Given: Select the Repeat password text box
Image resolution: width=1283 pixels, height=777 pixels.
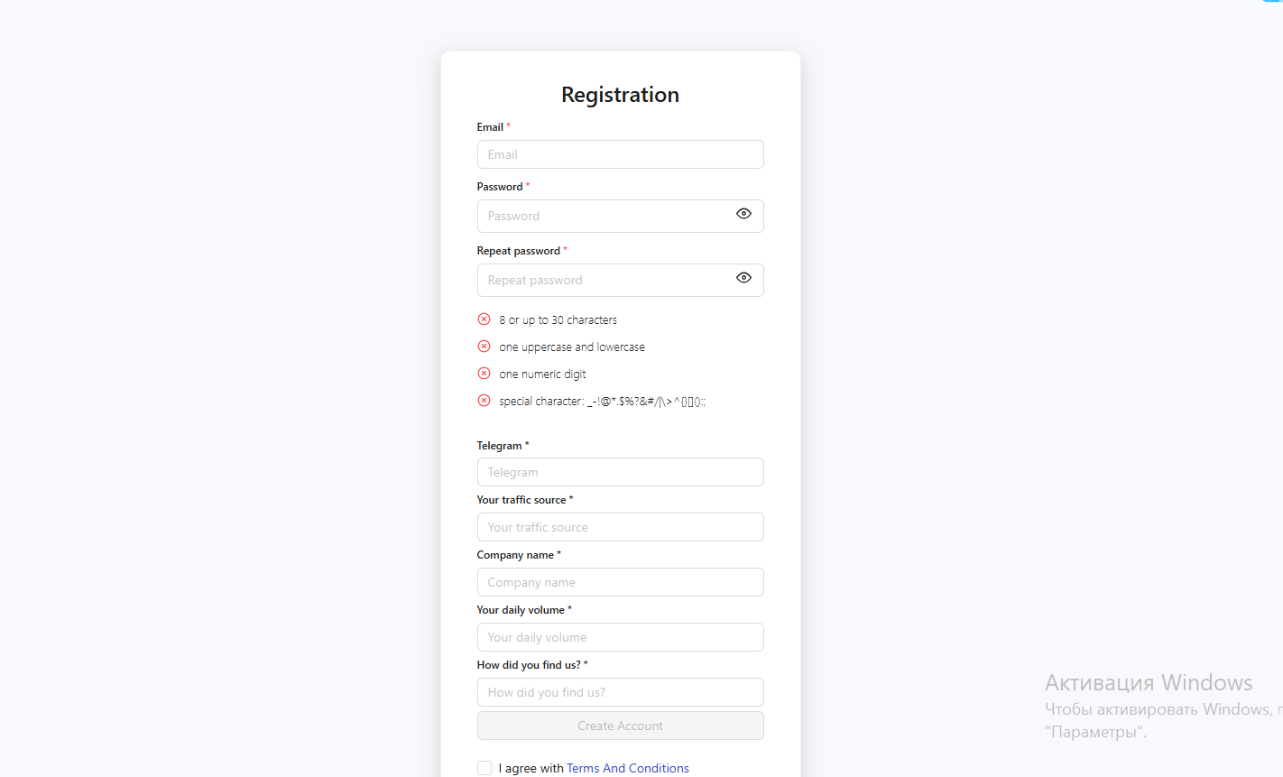Looking at the screenshot, I should coord(605,281).
